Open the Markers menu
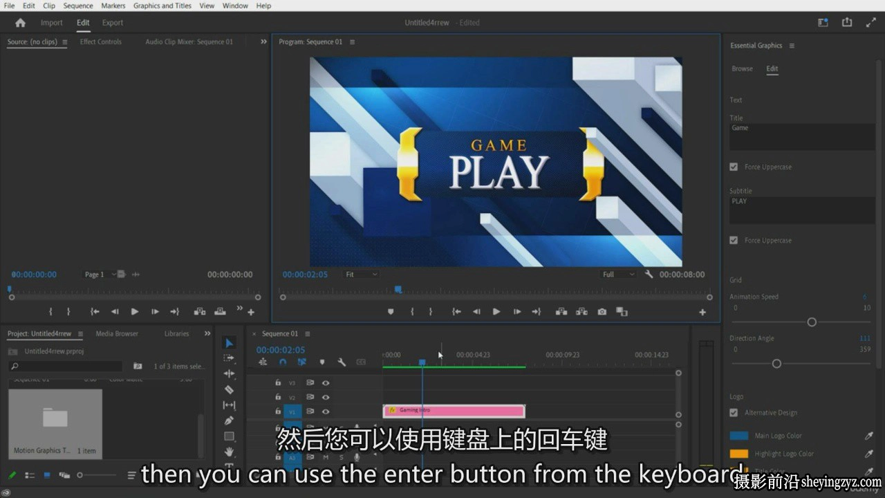The image size is (885, 498). click(x=113, y=6)
